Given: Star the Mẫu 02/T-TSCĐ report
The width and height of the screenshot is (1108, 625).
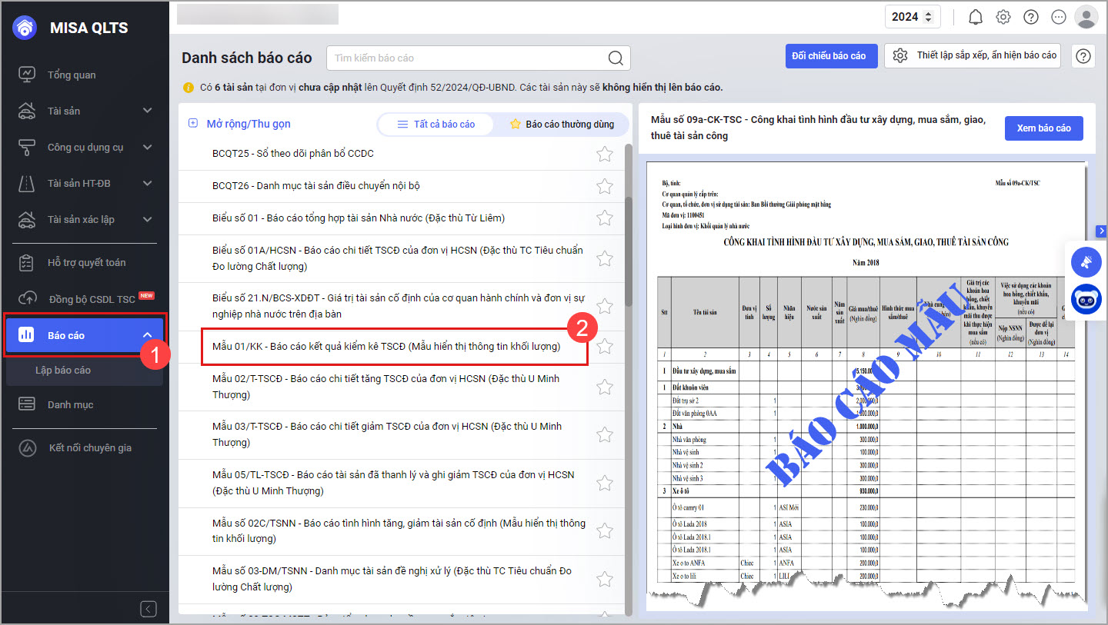Looking at the screenshot, I should pos(605,387).
